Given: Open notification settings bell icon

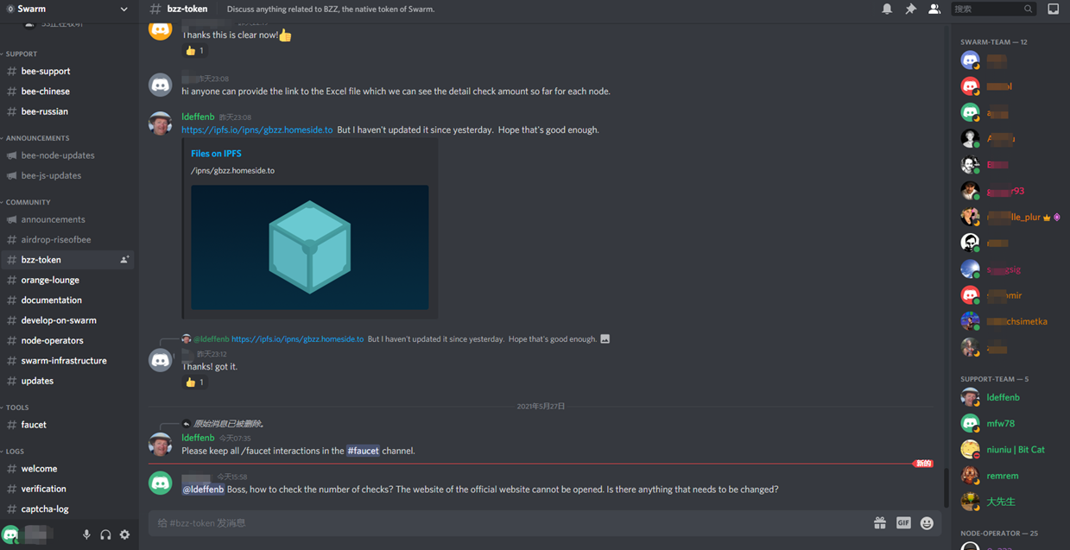Looking at the screenshot, I should (887, 9).
